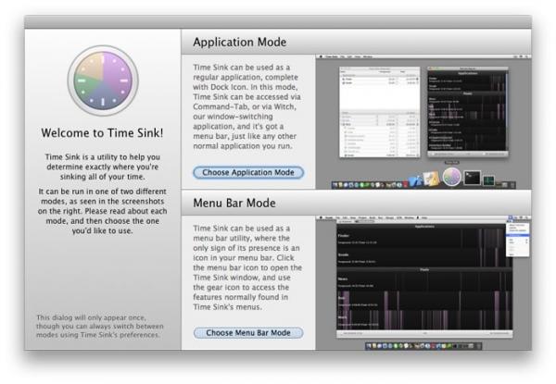Click the "Time Sink is a utility to help you" text
Screen dimensions: 556x384
click(103, 167)
